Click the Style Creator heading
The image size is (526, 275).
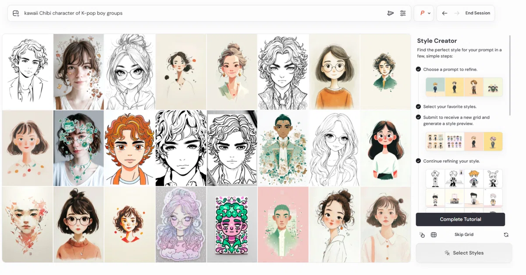pyautogui.click(x=437, y=41)
